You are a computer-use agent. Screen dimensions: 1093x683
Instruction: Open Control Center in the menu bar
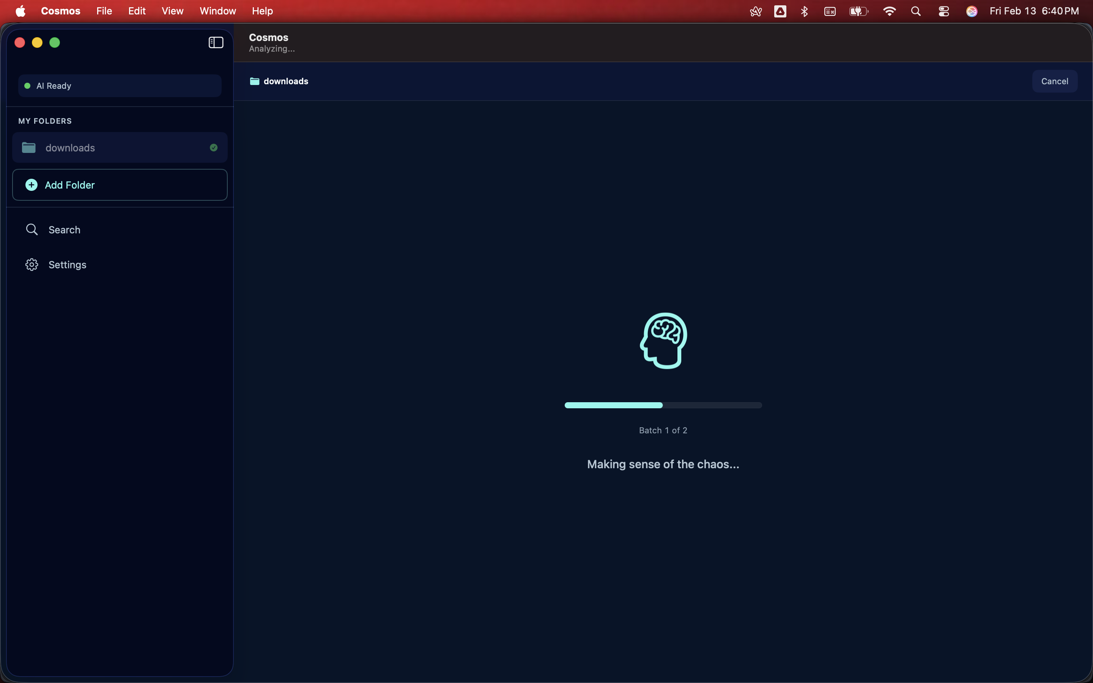point(943,11)
